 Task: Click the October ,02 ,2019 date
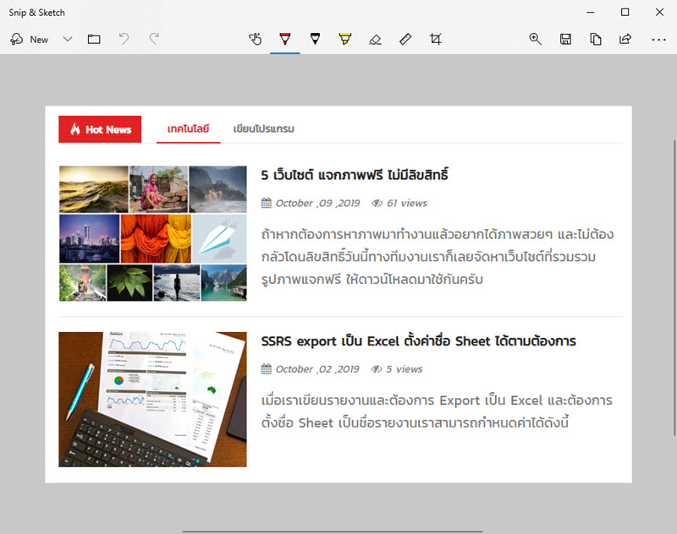(x=316, y=369)
